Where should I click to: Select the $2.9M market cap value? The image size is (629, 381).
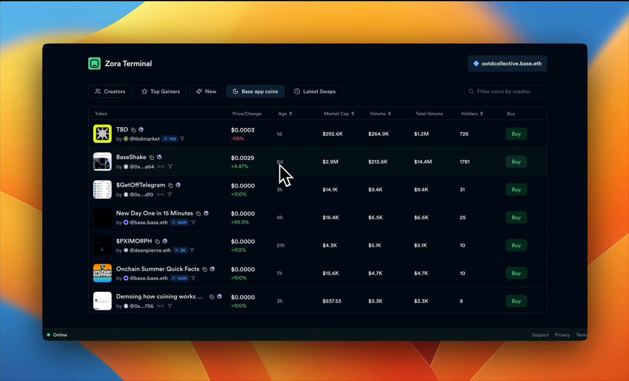tap(331, 162)
